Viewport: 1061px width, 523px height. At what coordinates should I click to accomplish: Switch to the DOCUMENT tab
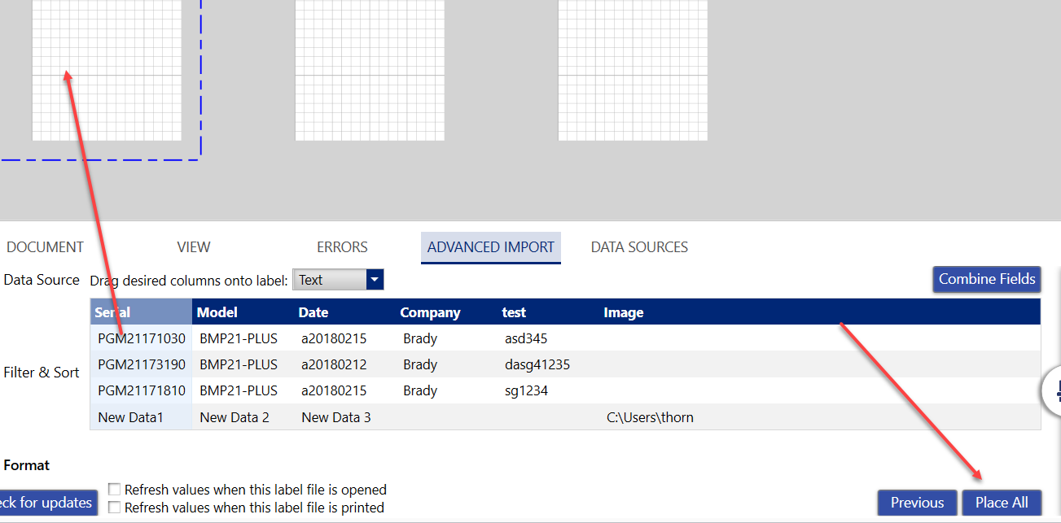[x=45, y=247]
